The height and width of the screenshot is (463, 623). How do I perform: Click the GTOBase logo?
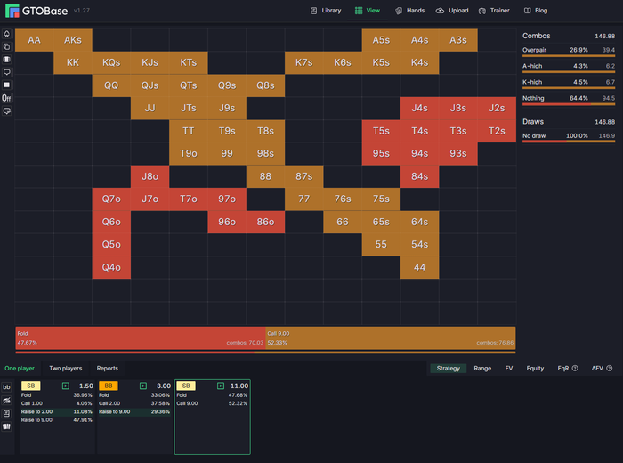tap(36, 11)
